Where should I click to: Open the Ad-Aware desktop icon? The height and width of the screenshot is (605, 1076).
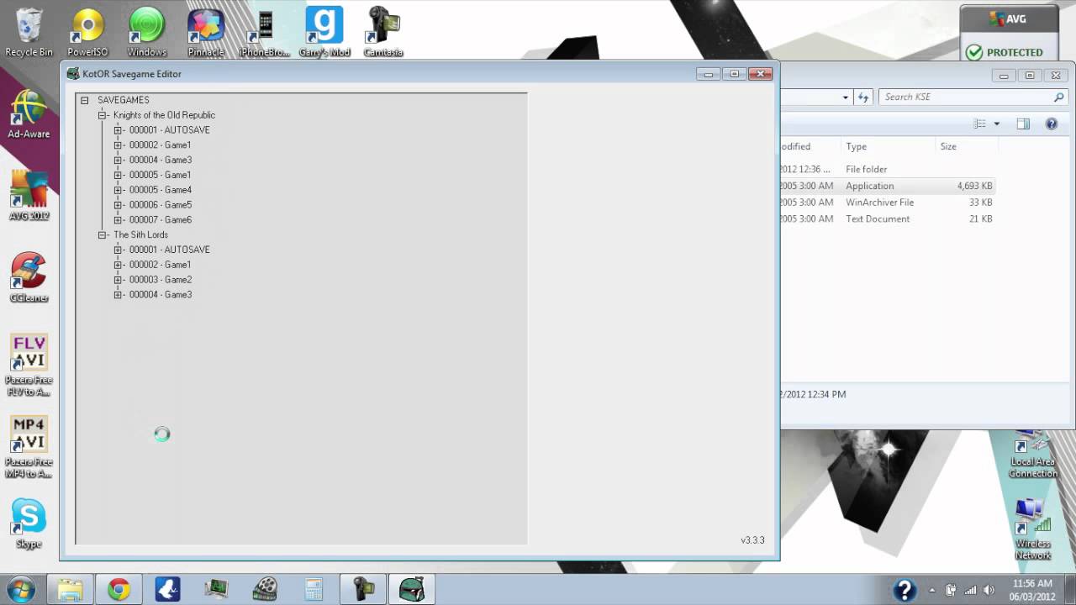pyautogui.click(x=29, y=114)
